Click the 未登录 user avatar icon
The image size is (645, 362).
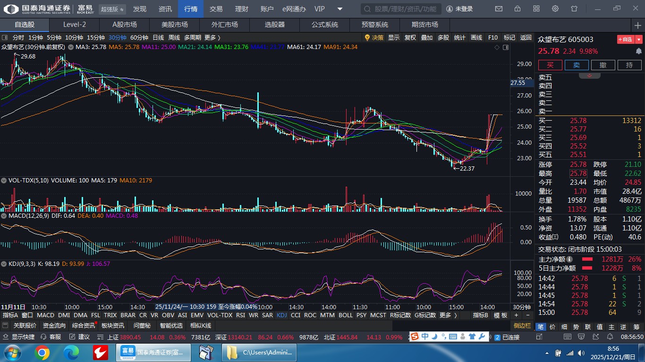[449, 9]
